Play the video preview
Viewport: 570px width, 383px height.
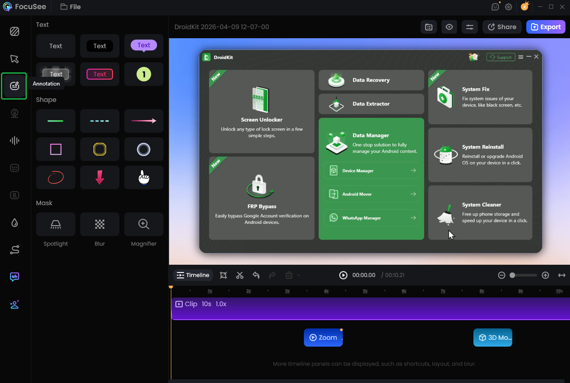point(343,275)
